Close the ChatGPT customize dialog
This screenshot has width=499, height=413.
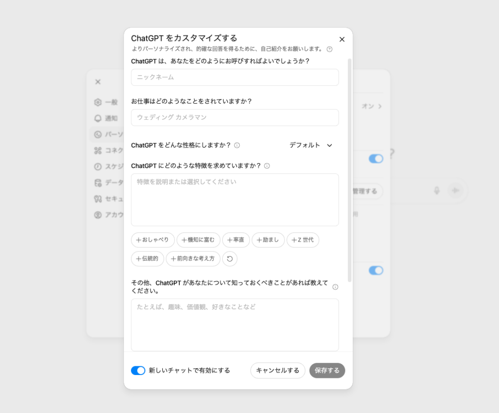[342, 39]
